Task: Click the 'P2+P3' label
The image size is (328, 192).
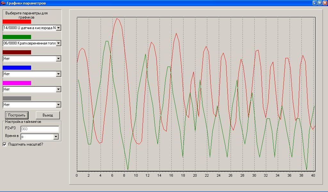Action: point(11,128)
